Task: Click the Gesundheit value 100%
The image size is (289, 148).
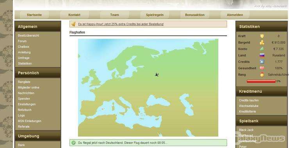Action: coord(278,68)
